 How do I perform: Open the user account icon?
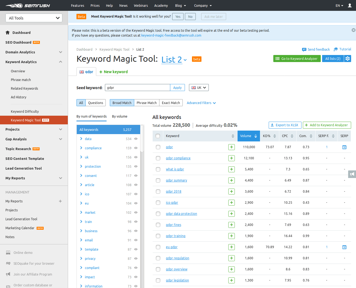click(x=350, y=5)
